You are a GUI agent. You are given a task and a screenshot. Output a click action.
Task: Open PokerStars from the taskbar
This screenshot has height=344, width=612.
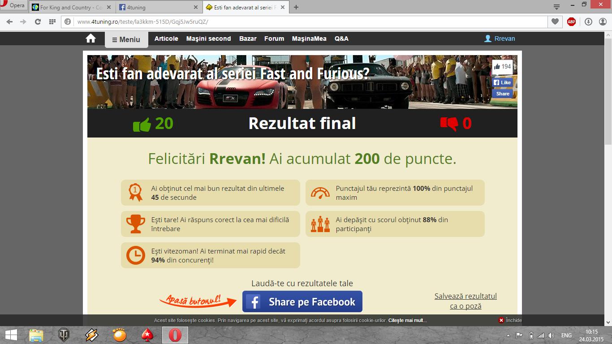click(147, 335)
